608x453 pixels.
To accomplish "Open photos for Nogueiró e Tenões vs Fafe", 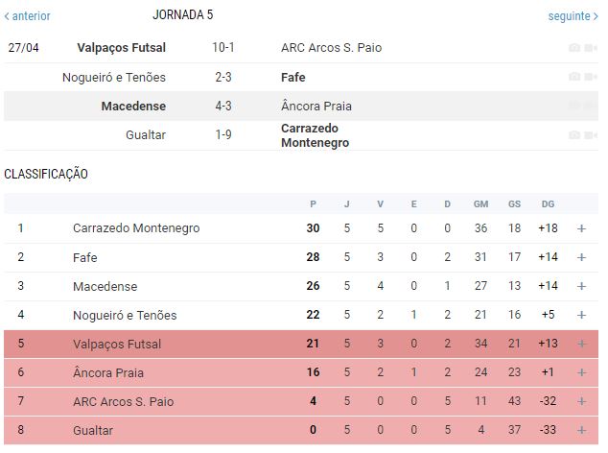I will coord(573,77).
